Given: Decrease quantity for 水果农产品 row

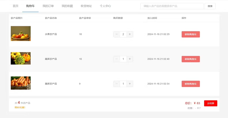Looking at the screenshot, I should [x=117, y=34].
